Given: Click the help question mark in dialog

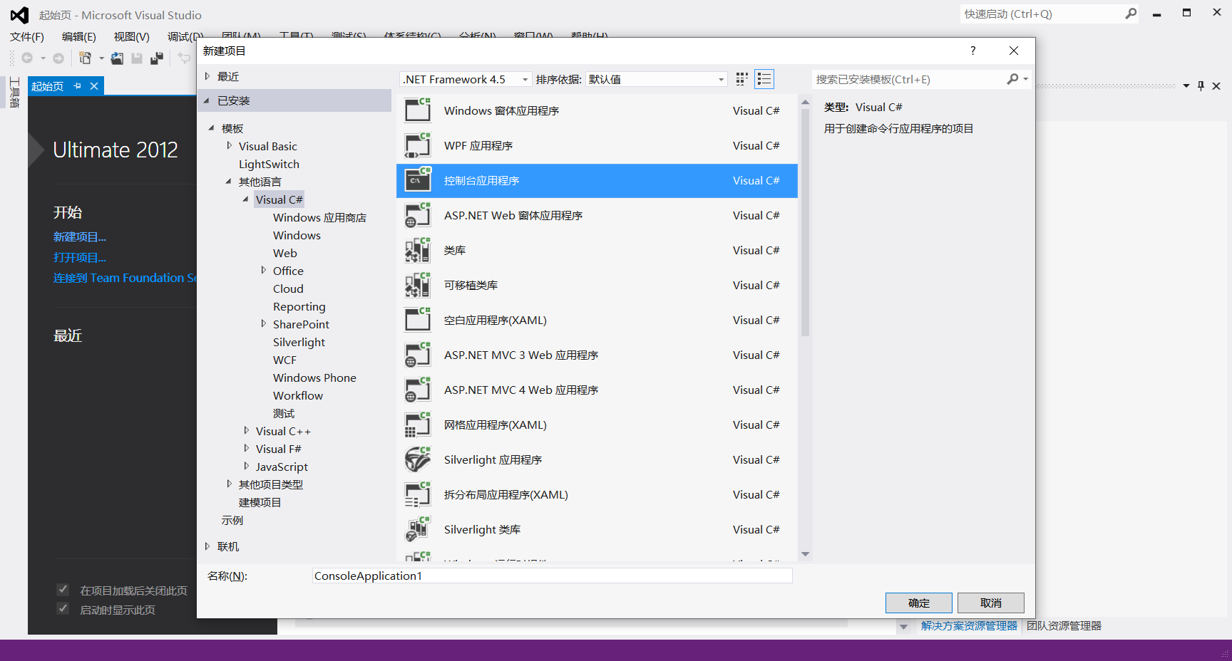Looking at the screenshot, I should click(x=972, y=51).
